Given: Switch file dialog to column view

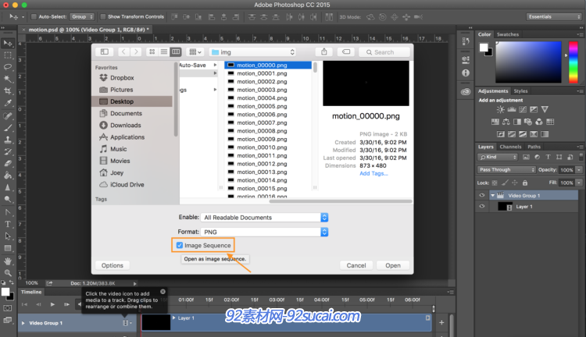Looking at the screenshot, I should (x=176, y=51).
